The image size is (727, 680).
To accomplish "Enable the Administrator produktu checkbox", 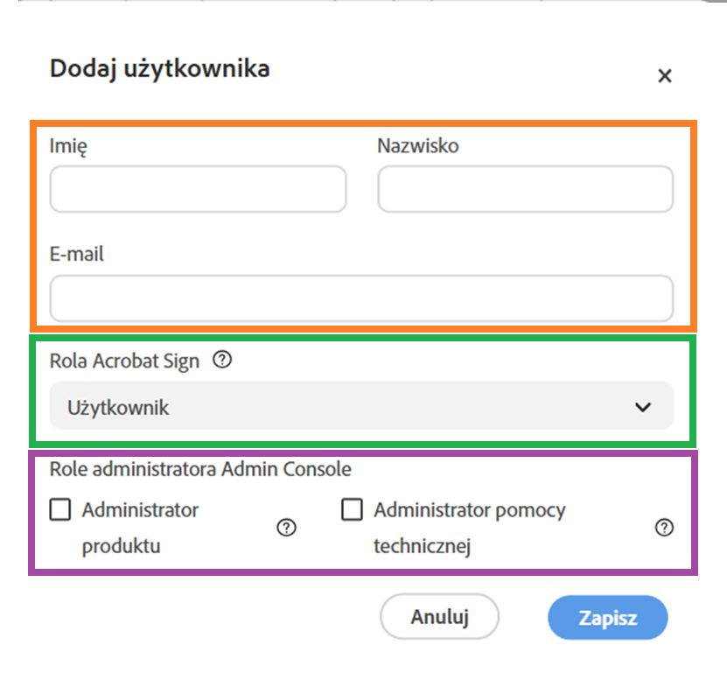I will click(60, 510).
